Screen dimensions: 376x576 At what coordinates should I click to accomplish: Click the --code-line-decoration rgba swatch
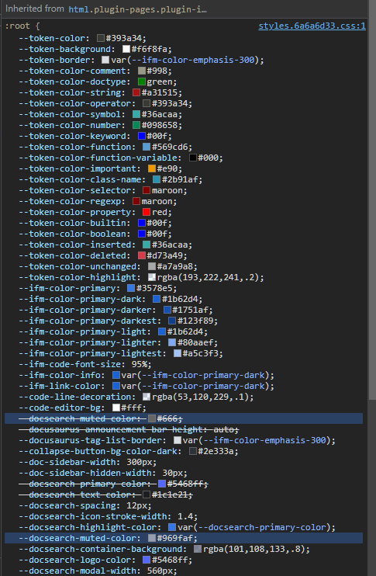pos(147,397)
